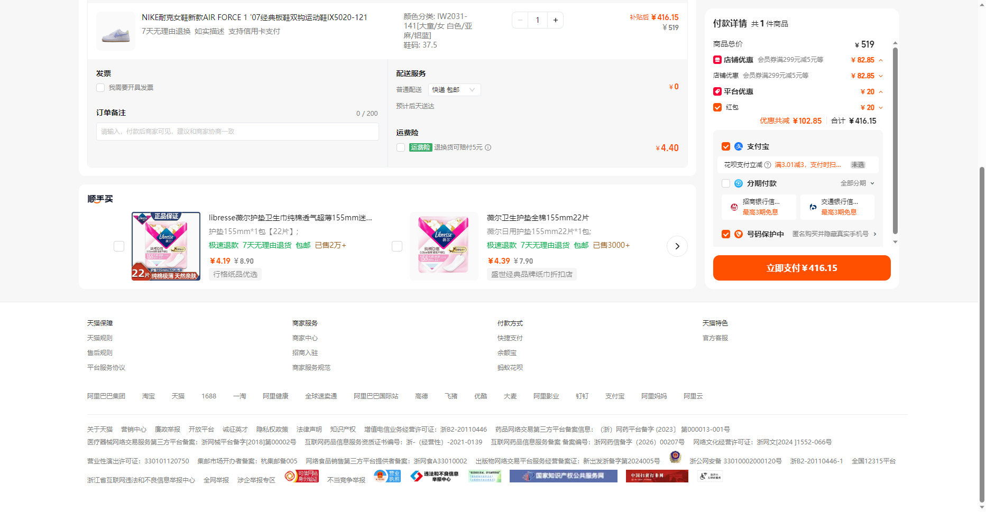The height and width of the screenshot is (512, 986).
Task: Click the 营业执照 license badge icon
Action: (388, 476)
